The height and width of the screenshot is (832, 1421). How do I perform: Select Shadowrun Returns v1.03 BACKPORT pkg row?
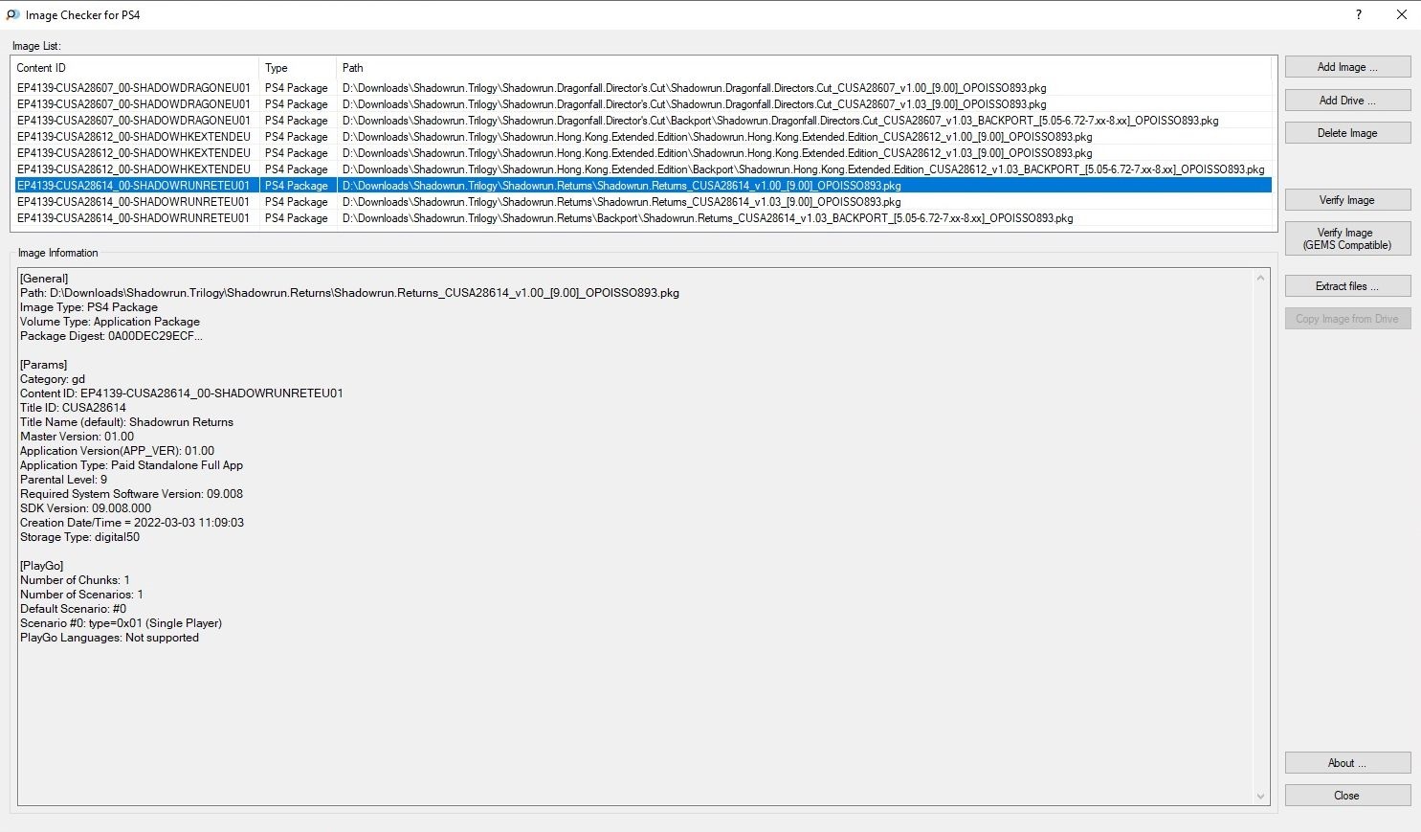643,218
